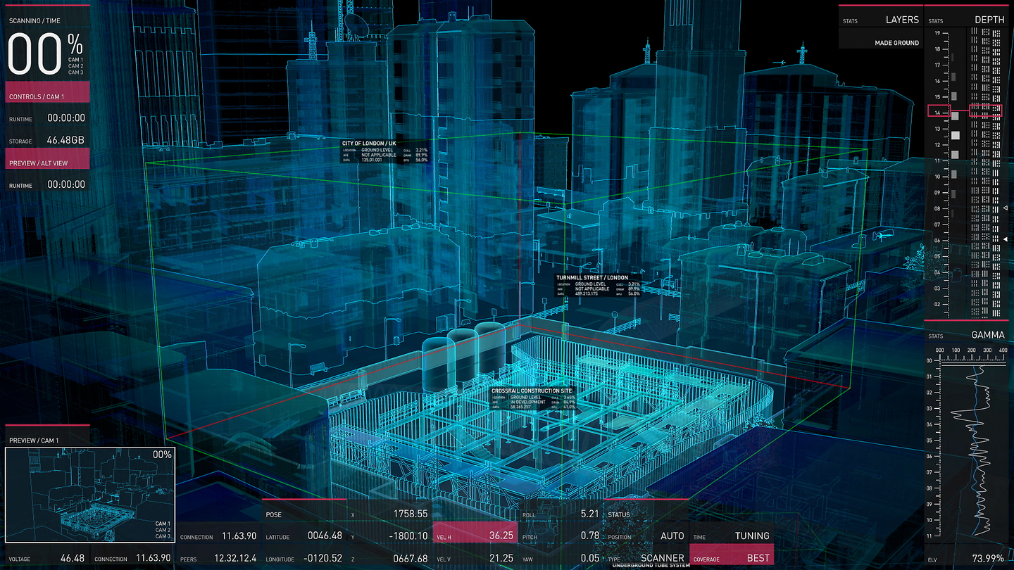The height and width of the screenshot is (570, 1014).
Task: Click the Pitch 0.78 value
Action: (590, 536)
